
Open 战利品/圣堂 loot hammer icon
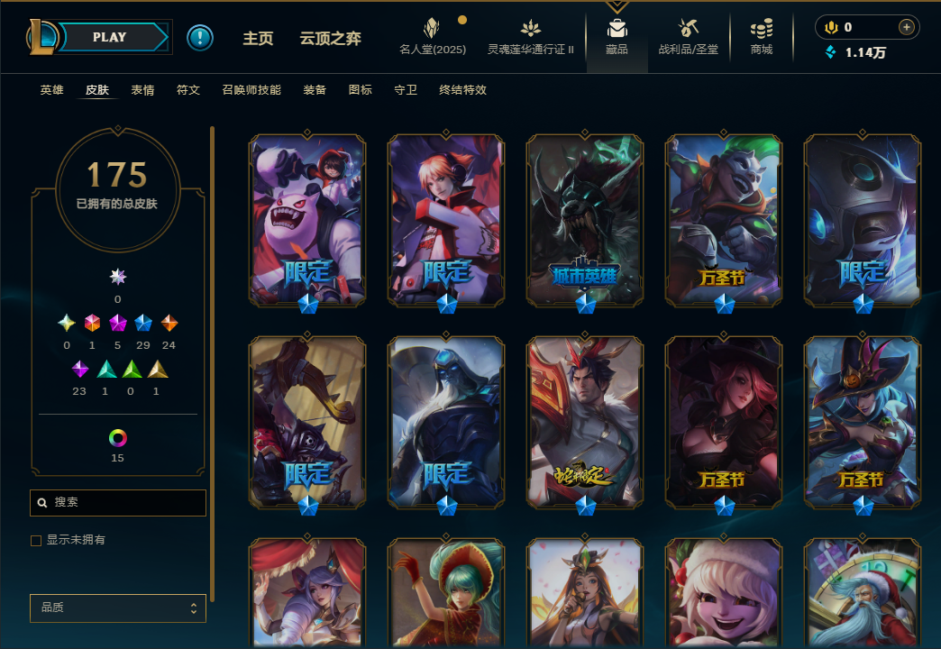coord(688,28)
